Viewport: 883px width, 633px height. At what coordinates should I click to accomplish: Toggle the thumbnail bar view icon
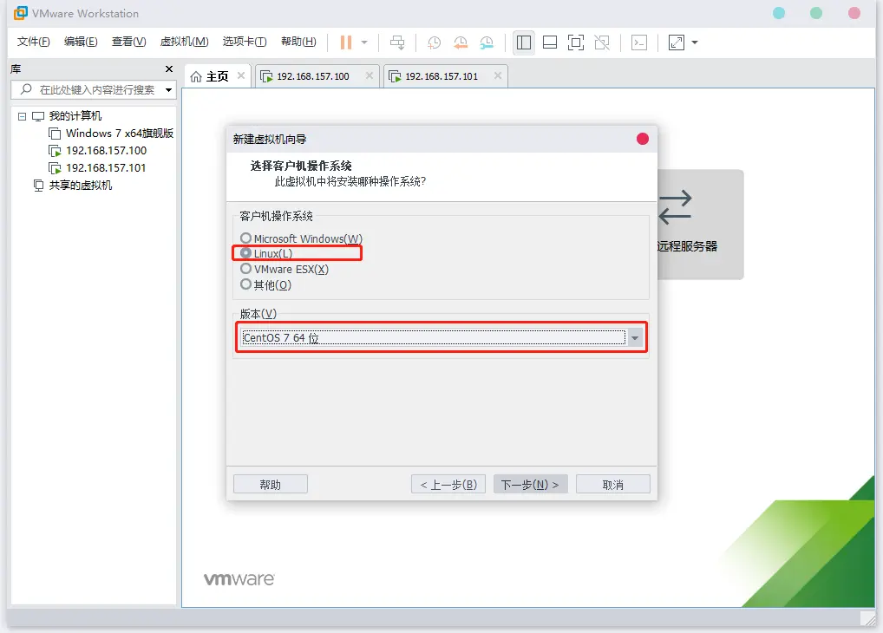click(x=550, y=42)
